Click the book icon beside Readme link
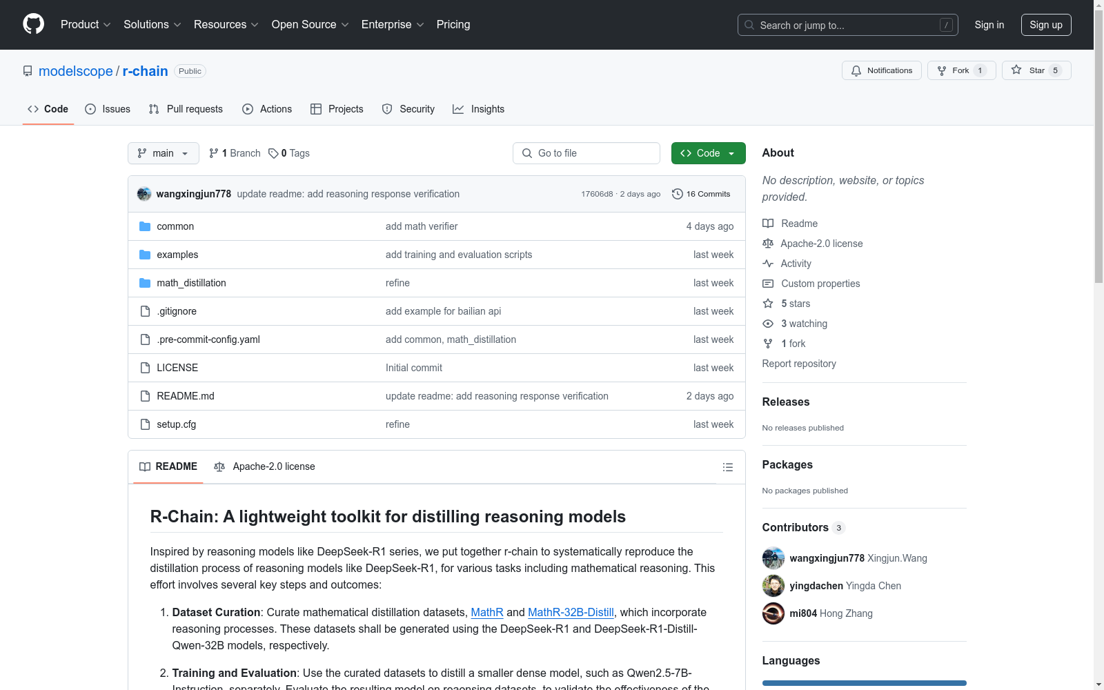1104x690 pixels. 768,224
